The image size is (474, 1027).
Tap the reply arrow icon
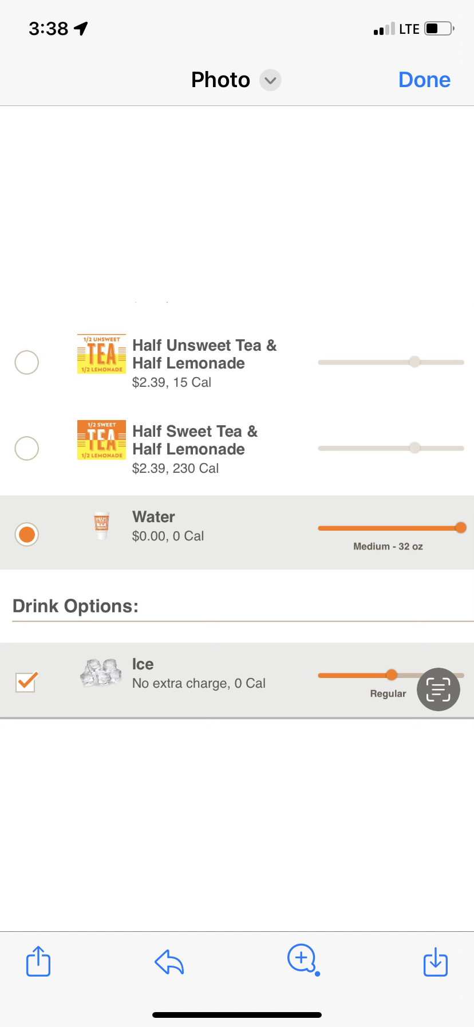(169, 962)
